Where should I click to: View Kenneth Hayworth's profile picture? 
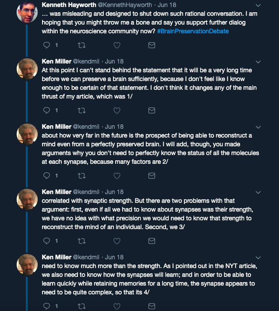coord(27,12)
